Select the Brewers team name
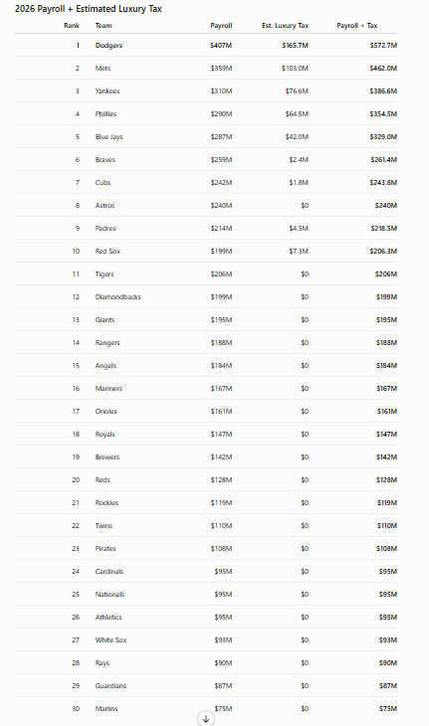 [x=107, y=457]
